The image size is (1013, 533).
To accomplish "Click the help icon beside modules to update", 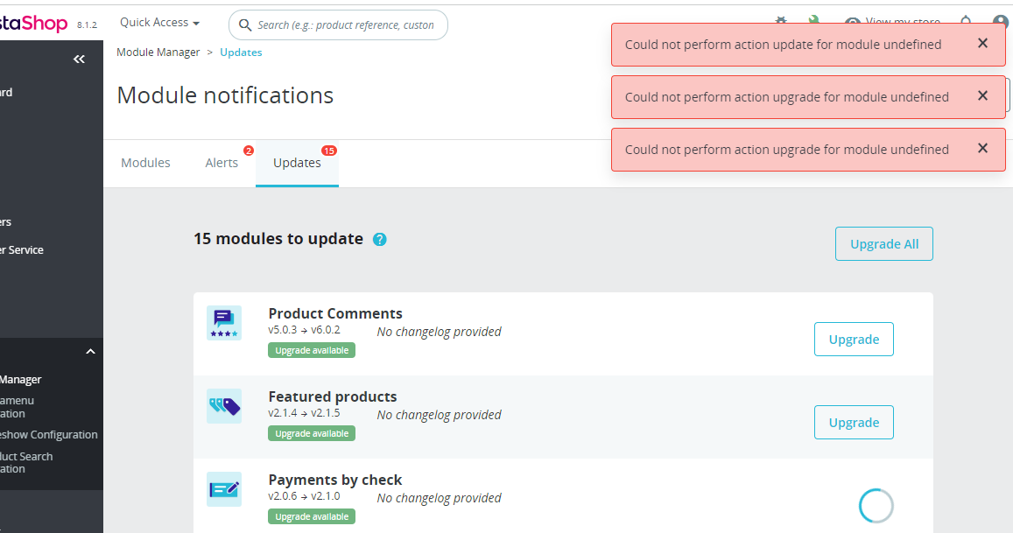I will pos(379,239).
